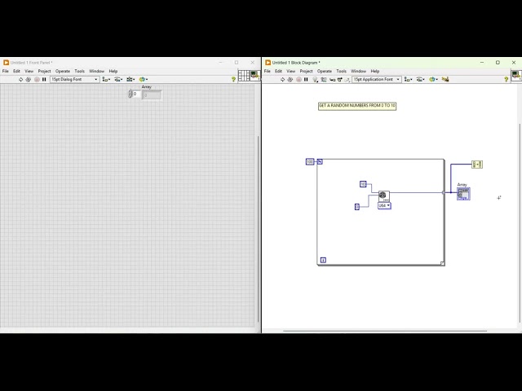Click Context Help icon in Block Diagram
The width and height of the screenshot is (522, 391).
point(507,80)
